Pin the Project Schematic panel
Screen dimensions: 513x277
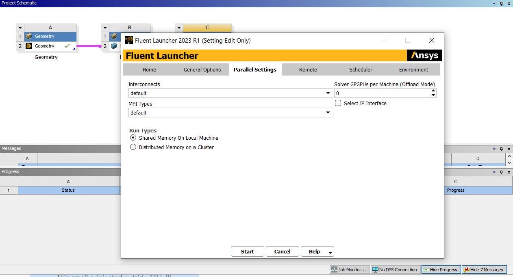click(501, 3)
